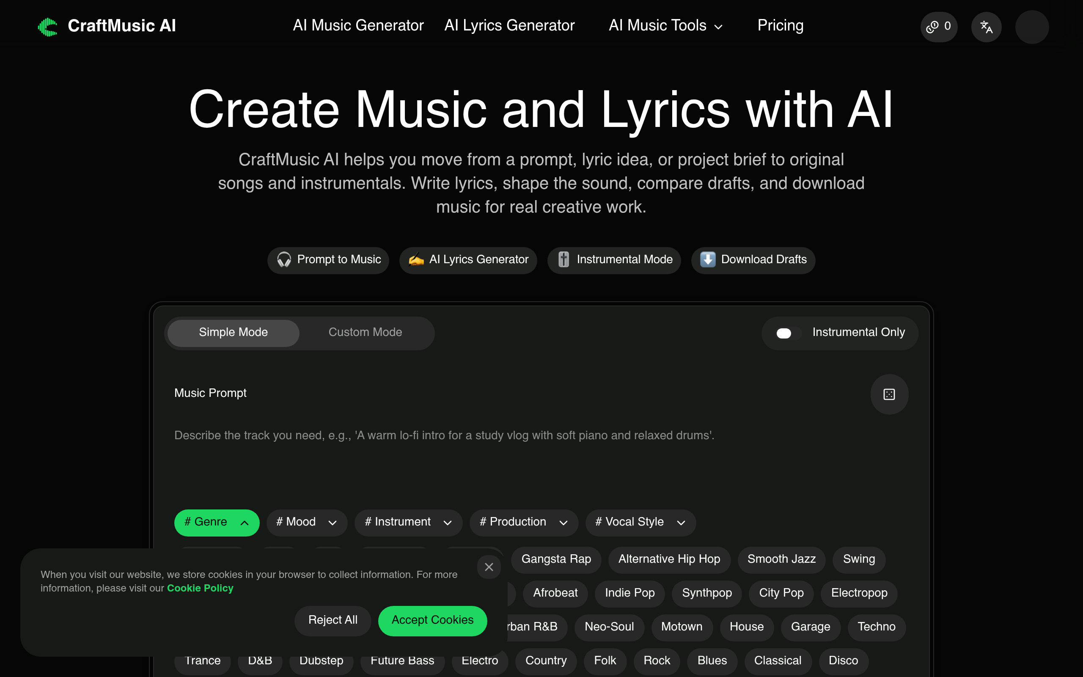Switch to Simple Mode

(233, 333)
